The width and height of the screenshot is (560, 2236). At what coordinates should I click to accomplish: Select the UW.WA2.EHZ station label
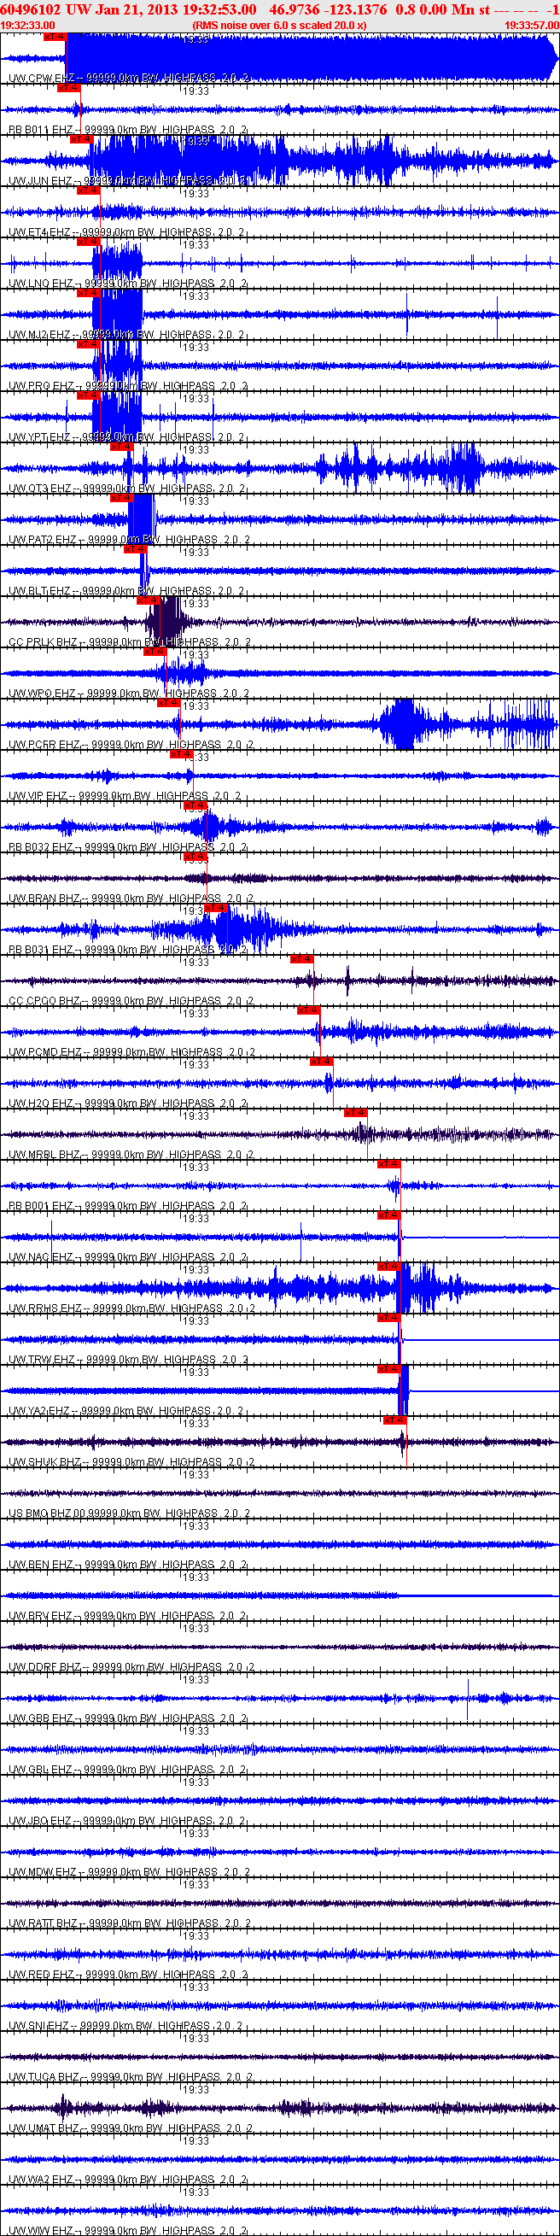click(42, 2178)
